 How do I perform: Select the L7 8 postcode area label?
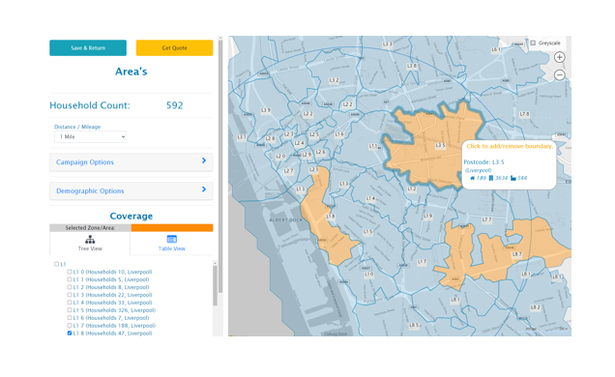pyautogui.click(x=524, y=114)
